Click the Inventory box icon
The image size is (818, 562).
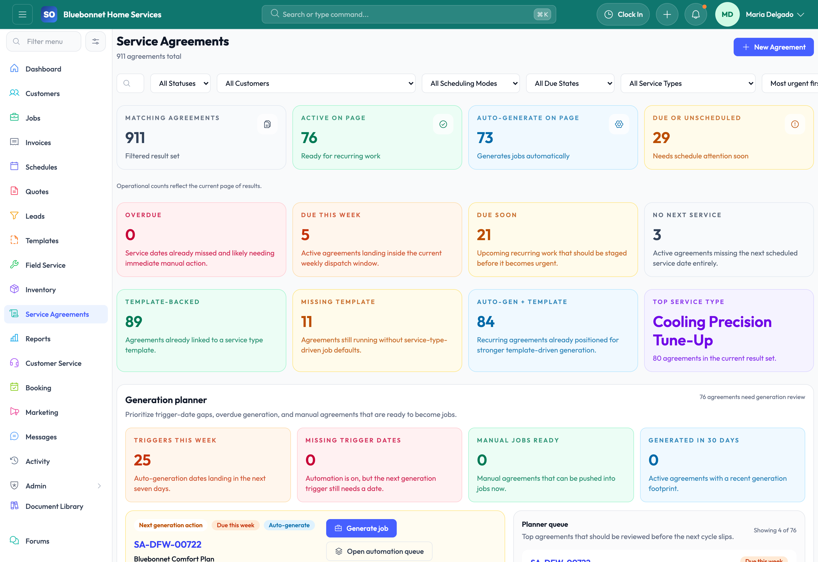pyautogui.click(x=15, y=289)
